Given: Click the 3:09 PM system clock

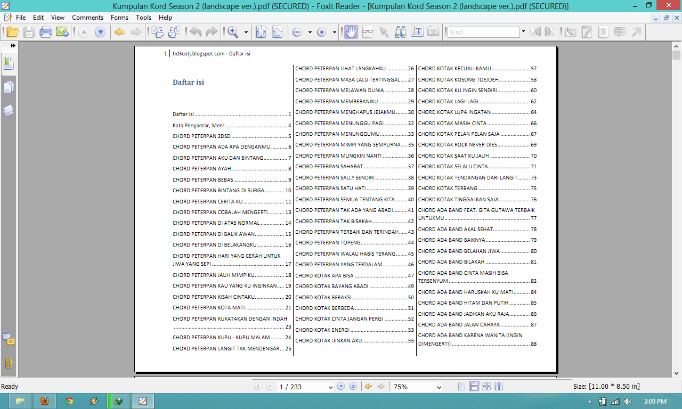Looking at the screenshot, I should coord(655,402).
